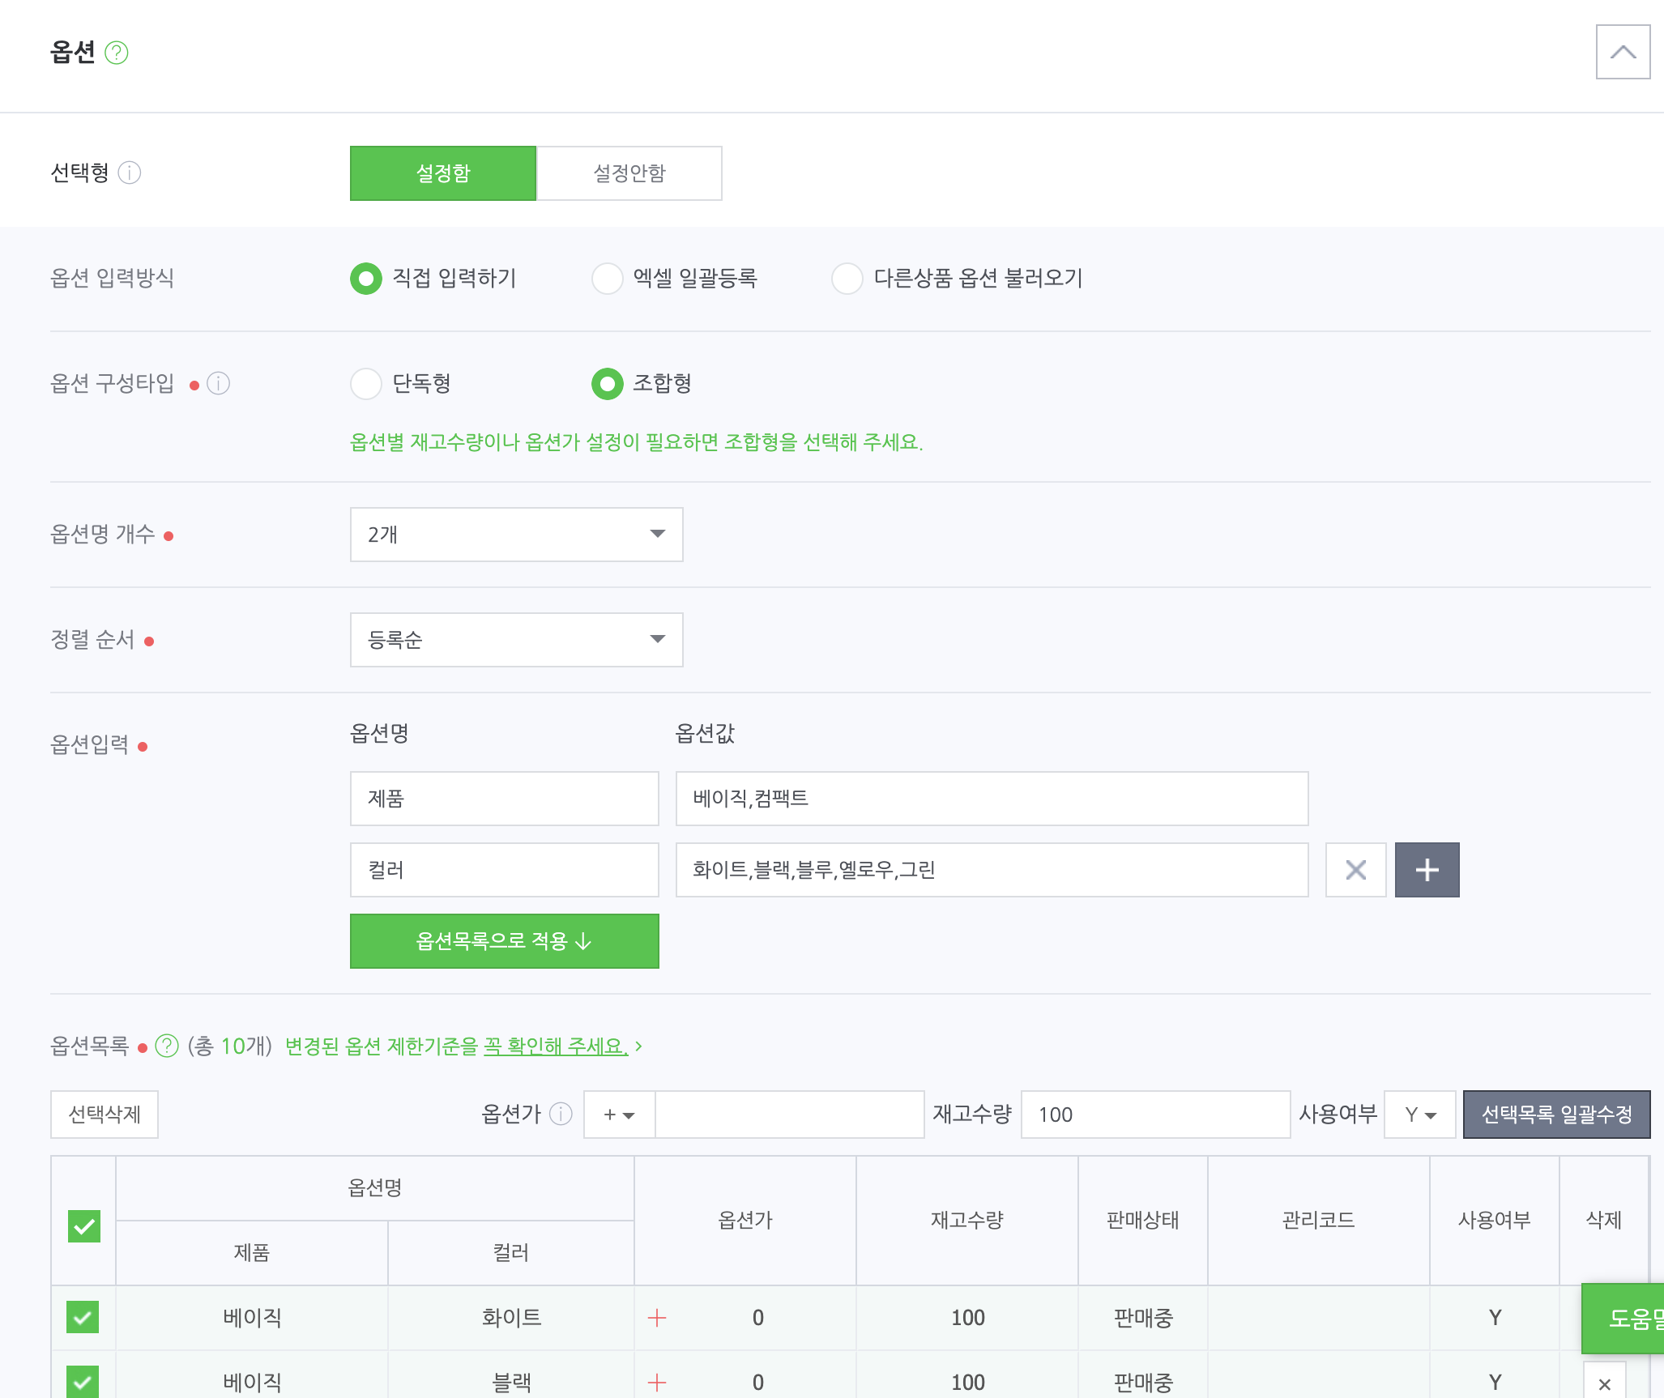
Task: Uncheck the 베이직 화이트 row checkbox
Action: click(x=83, y=1317)
